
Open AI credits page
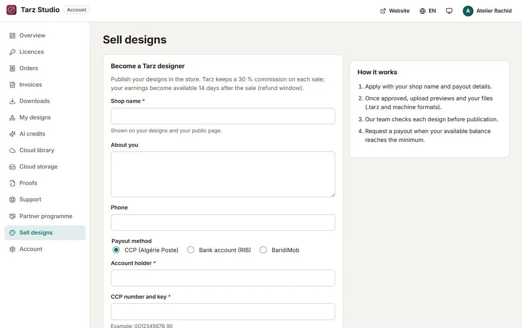[x=45, y=134]
